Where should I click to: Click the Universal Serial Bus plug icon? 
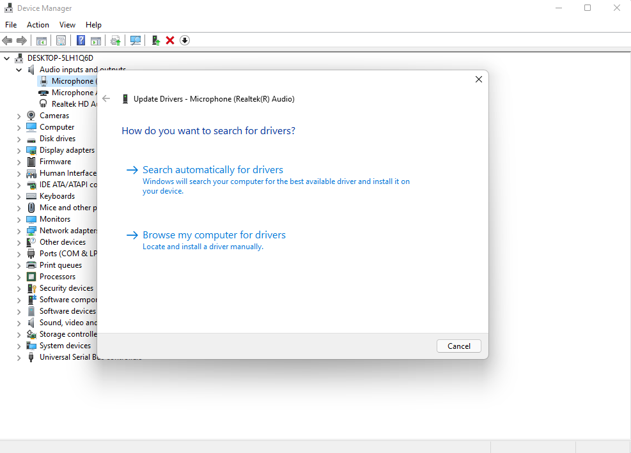[31, 357]
